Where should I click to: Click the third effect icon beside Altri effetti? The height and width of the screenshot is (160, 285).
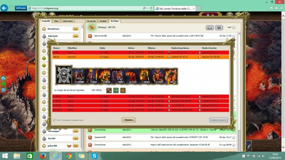pyautogui.click(x=123, y=90)
